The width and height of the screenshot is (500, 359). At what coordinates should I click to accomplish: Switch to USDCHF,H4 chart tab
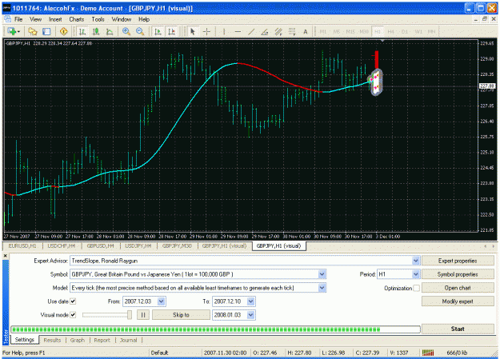(x=62, y=245)
